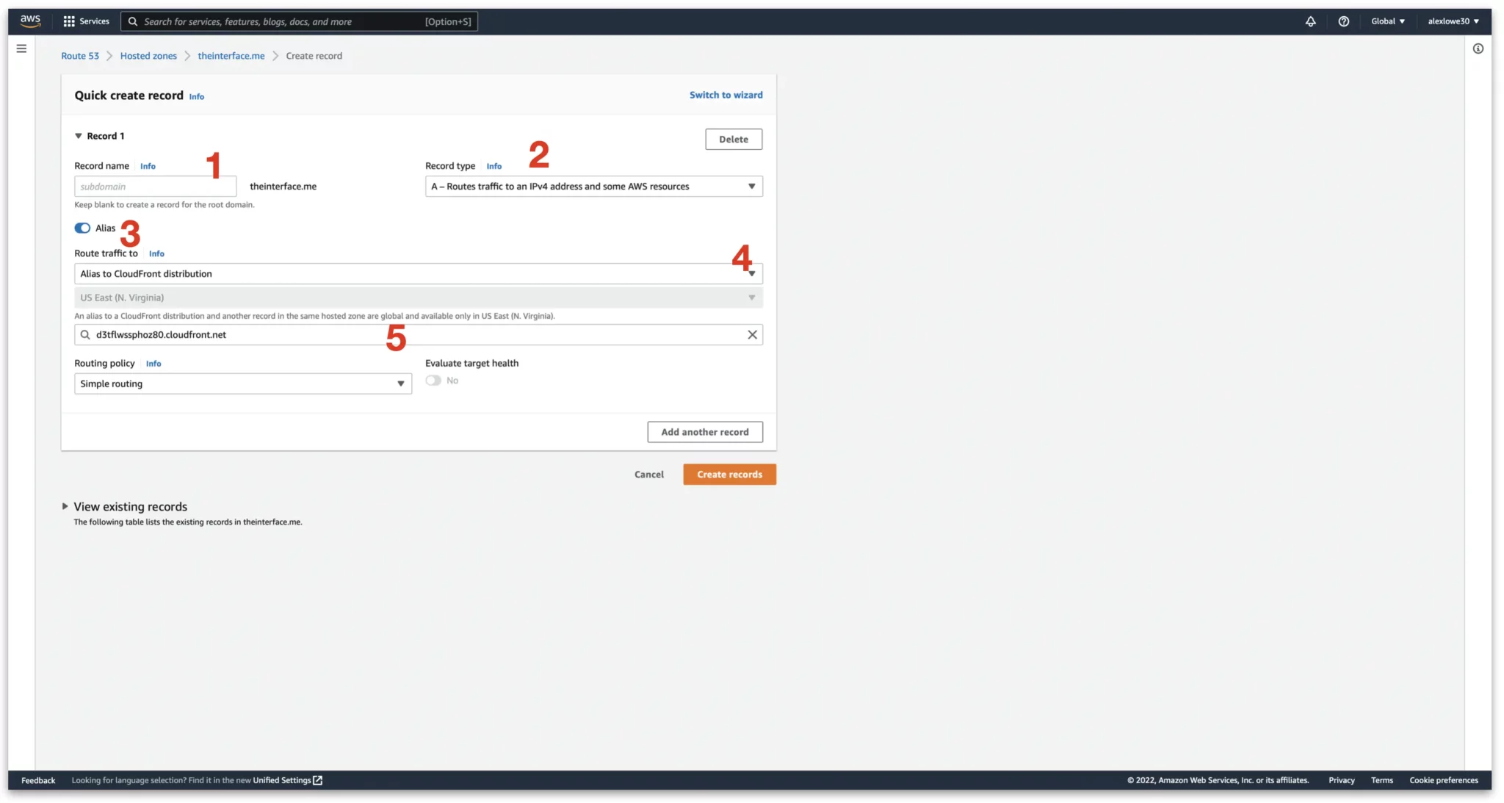Click Add another record button

(705, 432)
